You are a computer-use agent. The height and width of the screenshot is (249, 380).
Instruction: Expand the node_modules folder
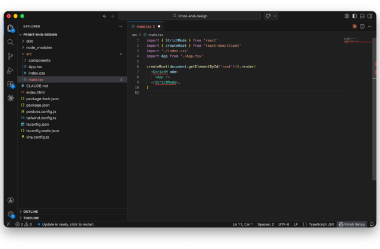[72, 47]
